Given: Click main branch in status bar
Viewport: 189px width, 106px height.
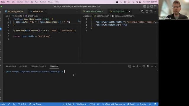Looking at the screenshot, I should point(3,104).
